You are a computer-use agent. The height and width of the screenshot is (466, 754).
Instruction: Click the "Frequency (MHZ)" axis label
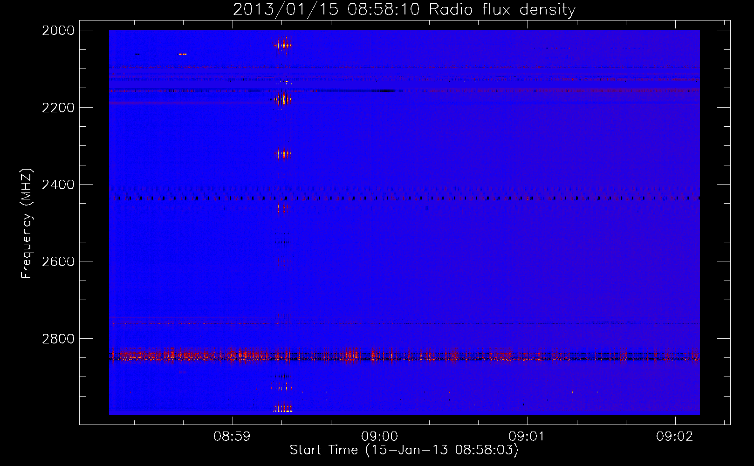[x=27, y=224]
